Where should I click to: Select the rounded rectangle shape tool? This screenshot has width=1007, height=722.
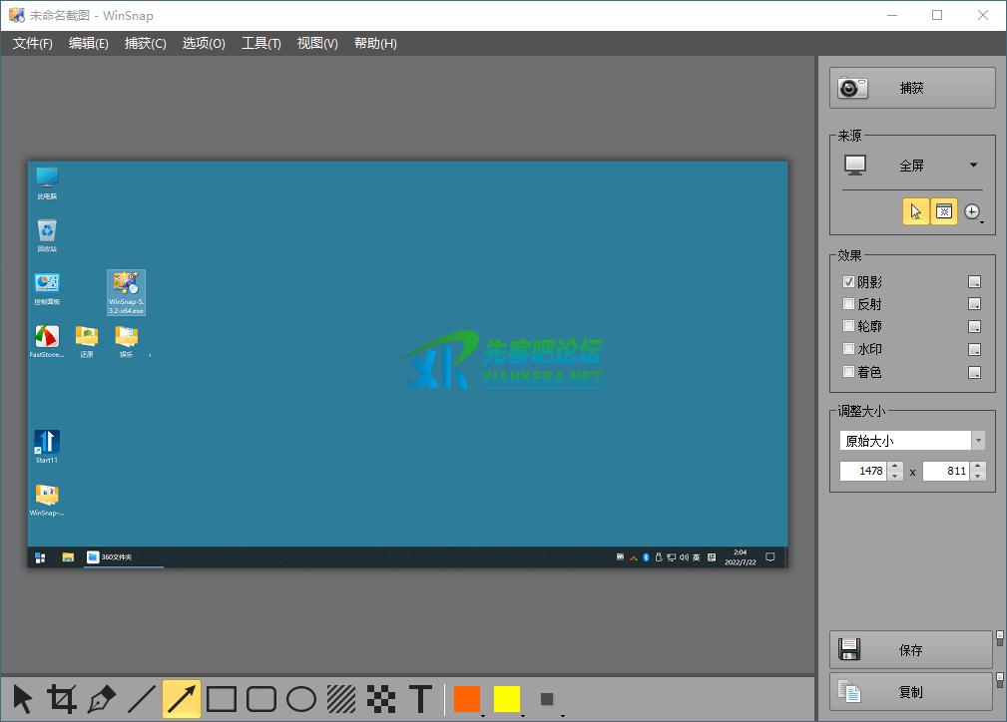[x=261, y=699]
